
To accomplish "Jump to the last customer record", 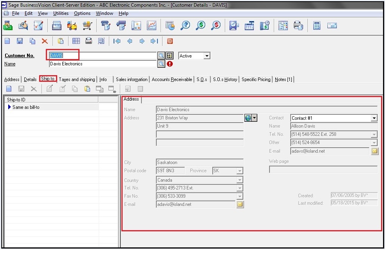I will click(154, 41).
